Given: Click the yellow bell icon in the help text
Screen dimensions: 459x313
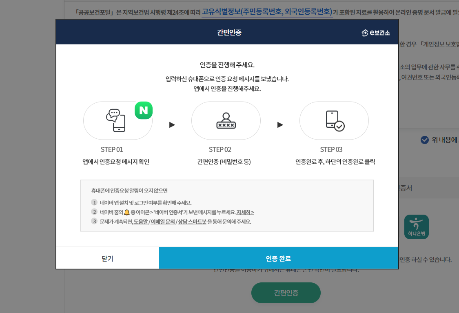Looking at the screenshot, I should 126,212.
